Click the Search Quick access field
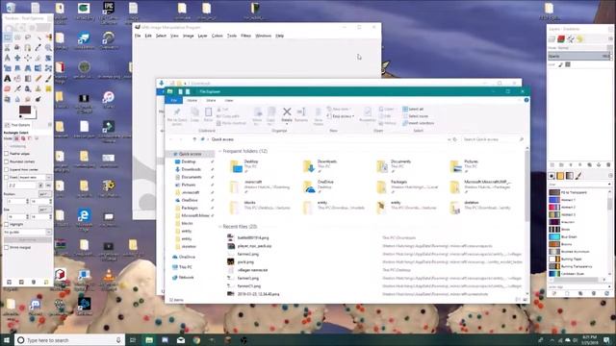Image resolution: width=616 pixels, height=346 pixels. point(493,139)
